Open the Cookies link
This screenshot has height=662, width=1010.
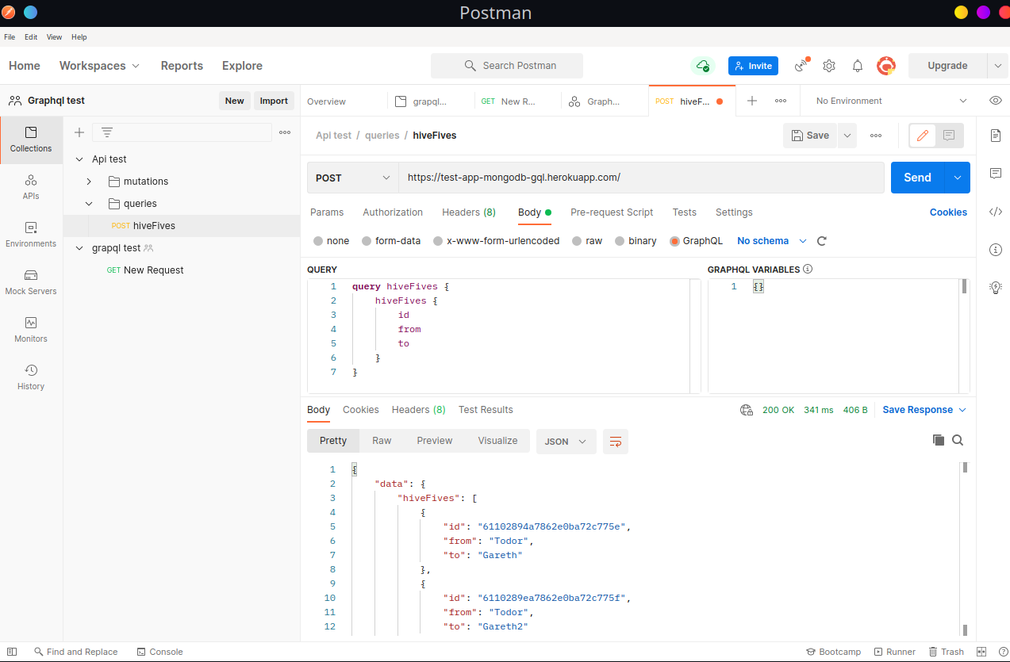pos(948,212)
